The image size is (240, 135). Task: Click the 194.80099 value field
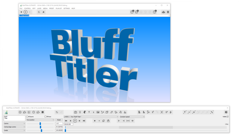click(59, 130)
